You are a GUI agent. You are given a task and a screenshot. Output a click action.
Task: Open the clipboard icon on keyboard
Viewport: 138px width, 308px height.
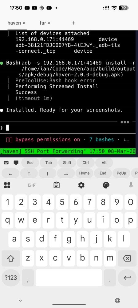pos(57,185)
